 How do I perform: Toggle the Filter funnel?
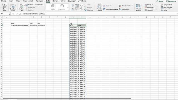[x=81, y=7]
